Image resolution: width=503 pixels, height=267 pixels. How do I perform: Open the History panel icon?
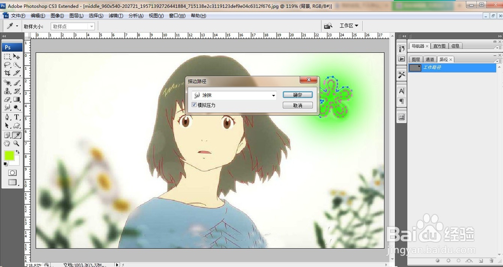[x=401, y=49]
